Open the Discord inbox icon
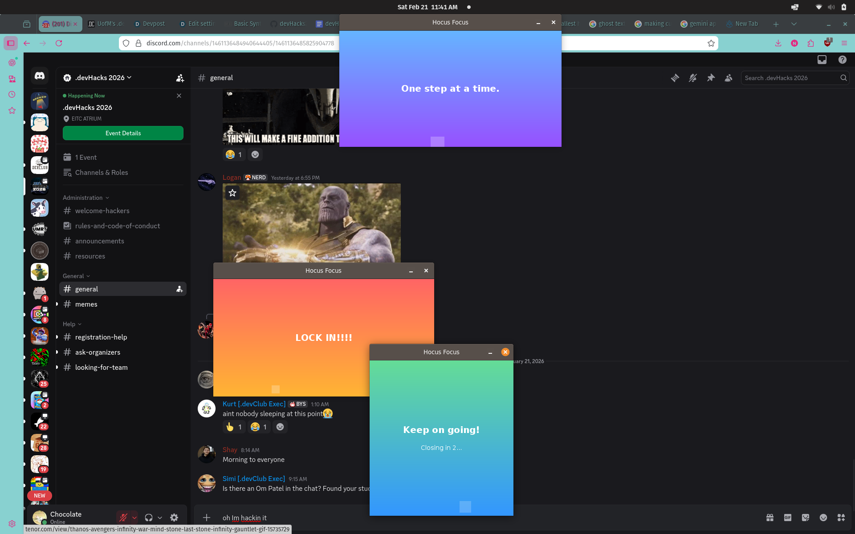This screenshot has width=855, height=534. tap(822, 60)
